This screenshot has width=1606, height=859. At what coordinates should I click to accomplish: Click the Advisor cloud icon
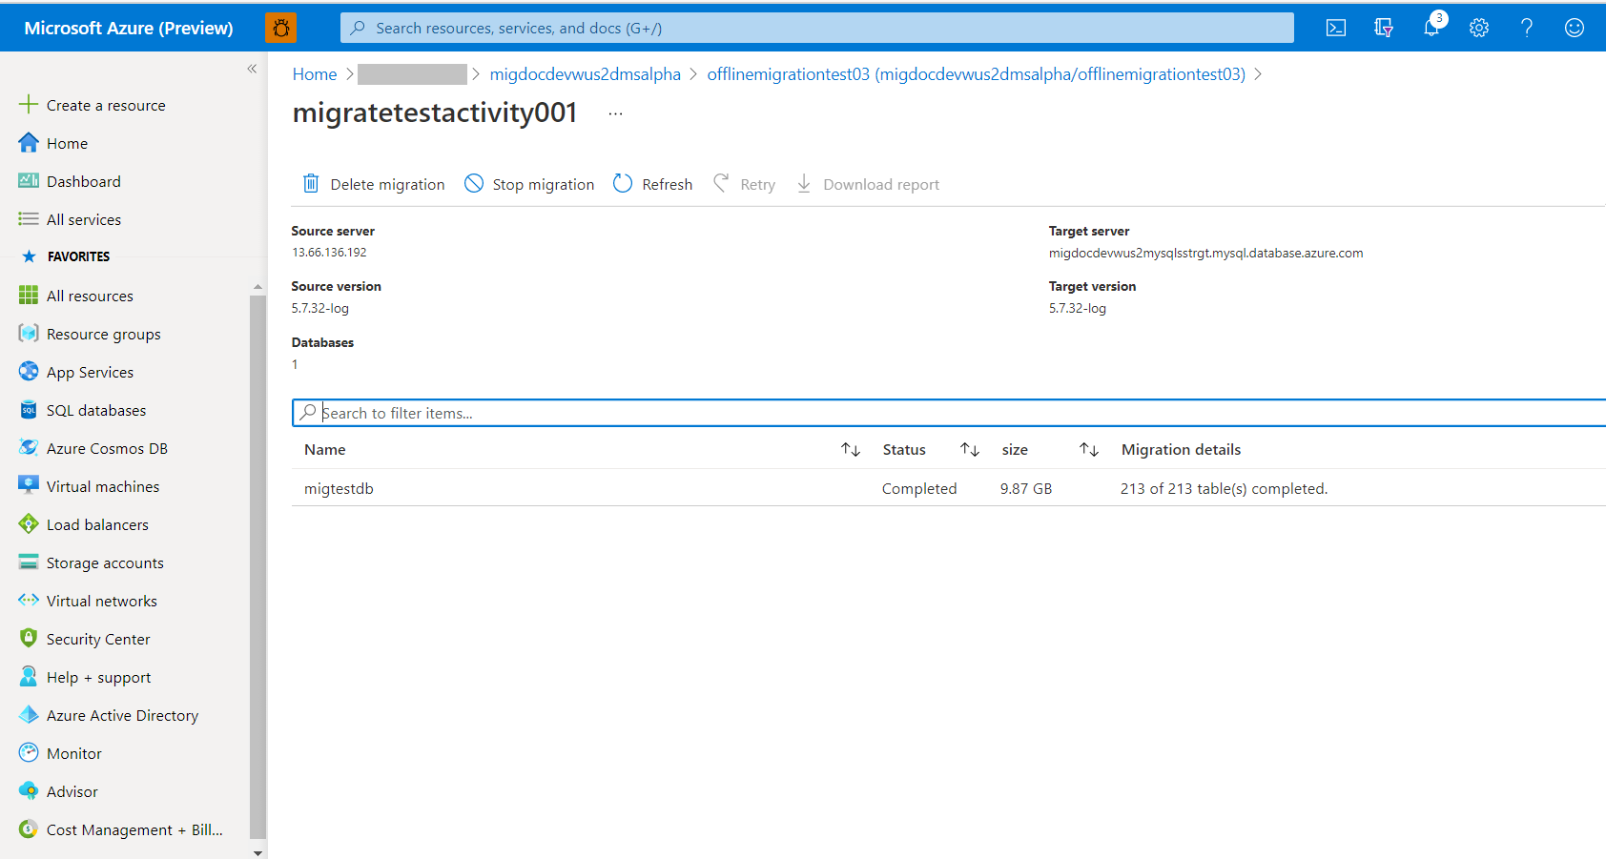tap(29, 791)
